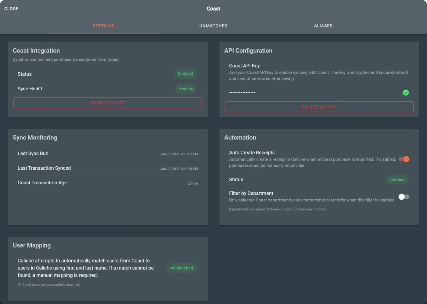Click the Coast Transaction Age label
Image resolution: width=427 pixels, height=304 pixels.
coord(42,183)
